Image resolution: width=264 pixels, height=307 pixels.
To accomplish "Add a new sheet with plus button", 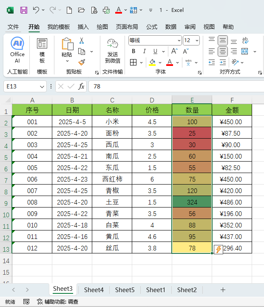I will tap(223, 290).
